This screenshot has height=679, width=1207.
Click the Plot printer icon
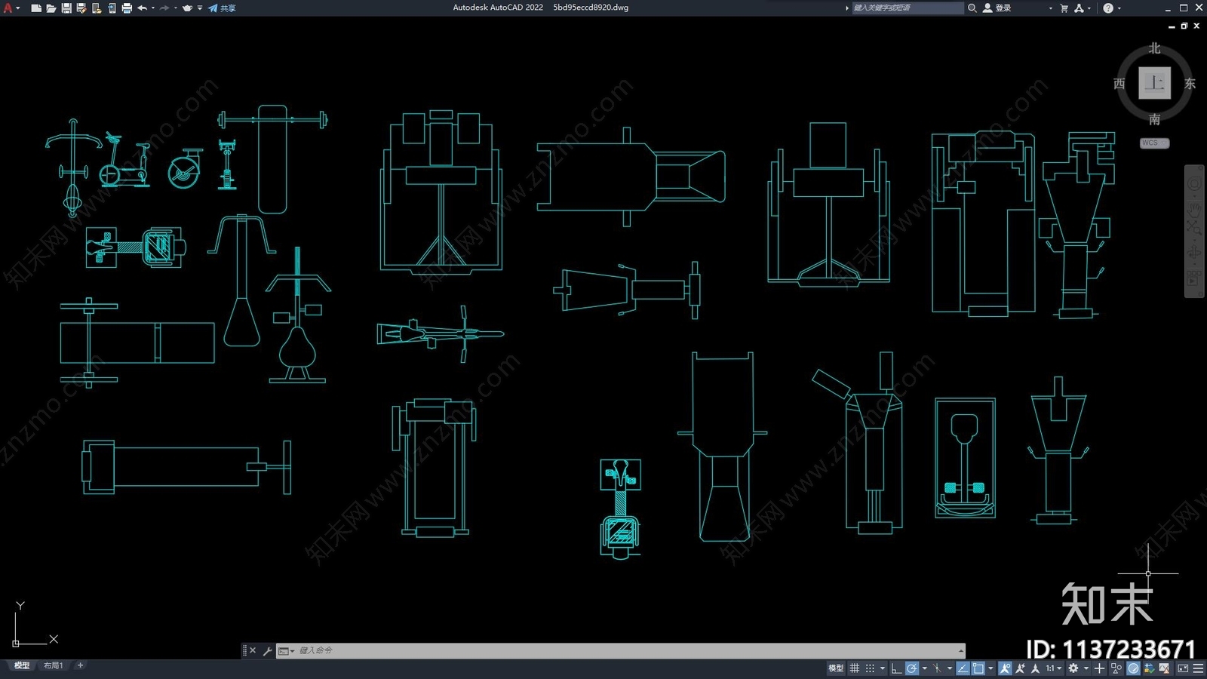click(127, 8)
